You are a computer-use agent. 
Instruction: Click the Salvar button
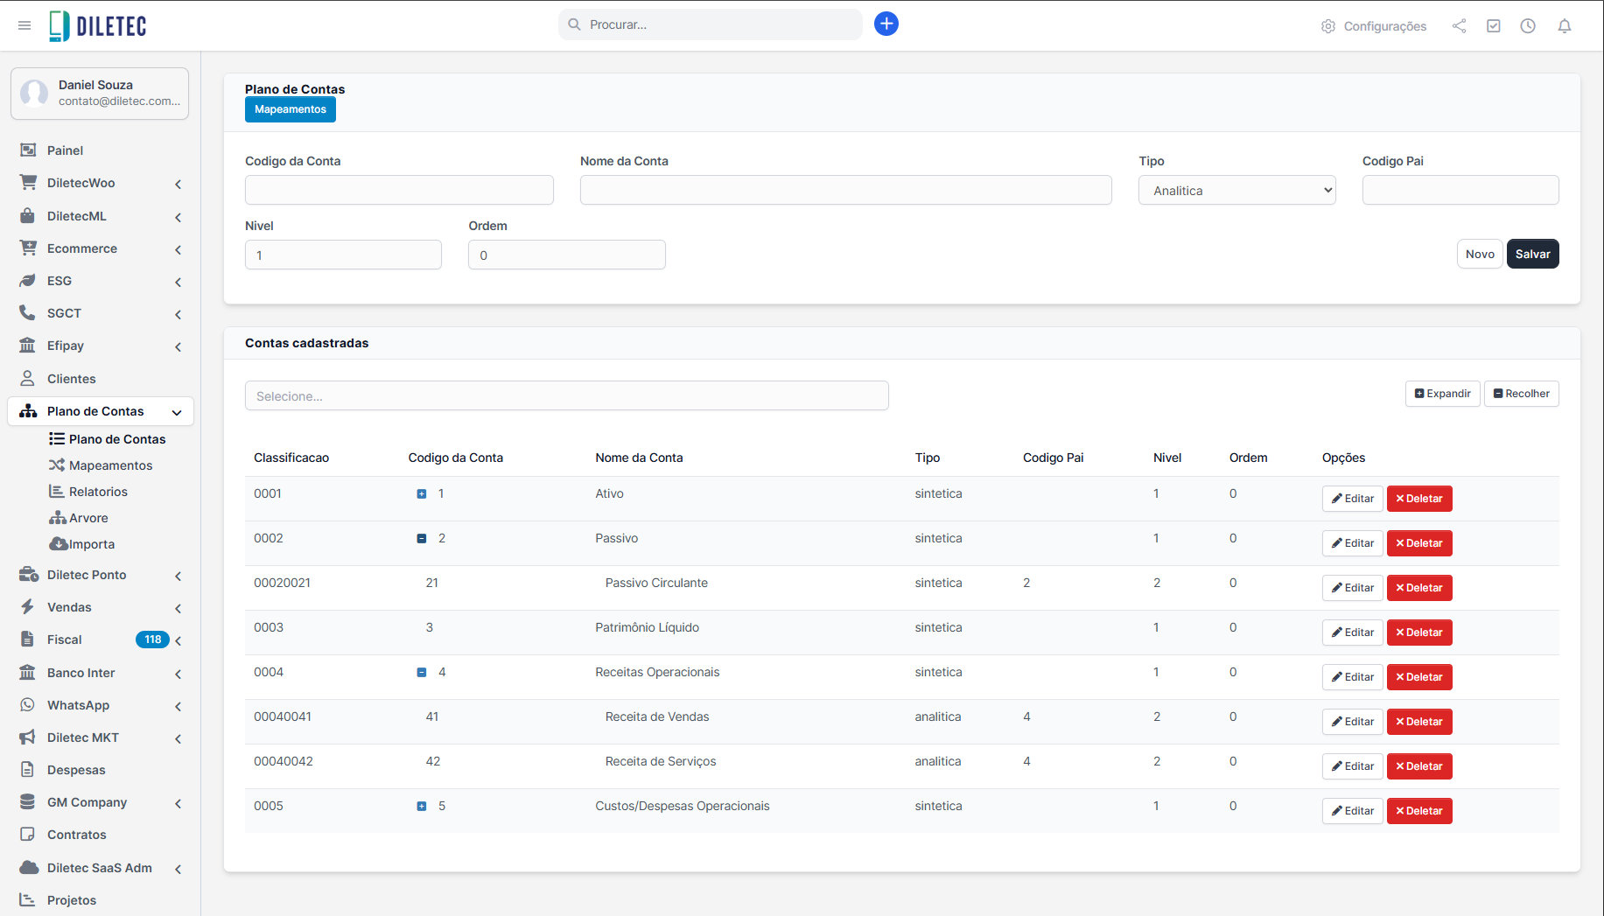pyautogui.click(x=1532, y=254)
